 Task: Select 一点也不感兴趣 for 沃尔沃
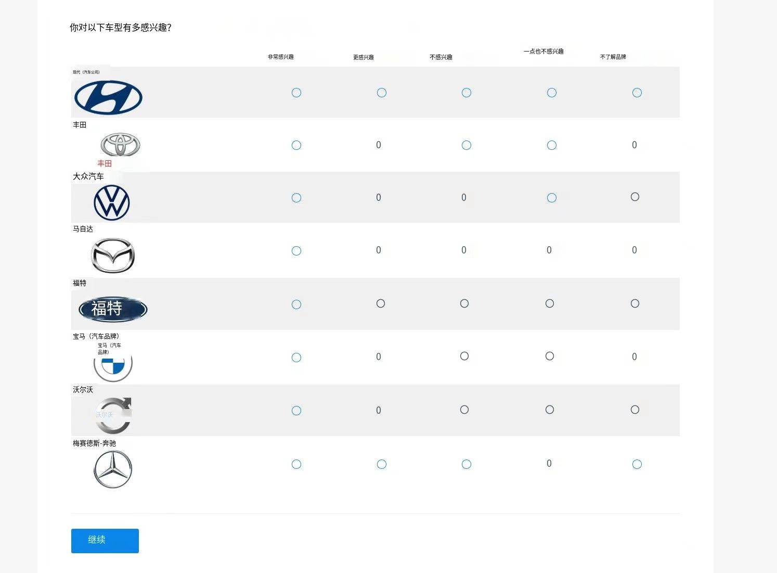[550, 410]
